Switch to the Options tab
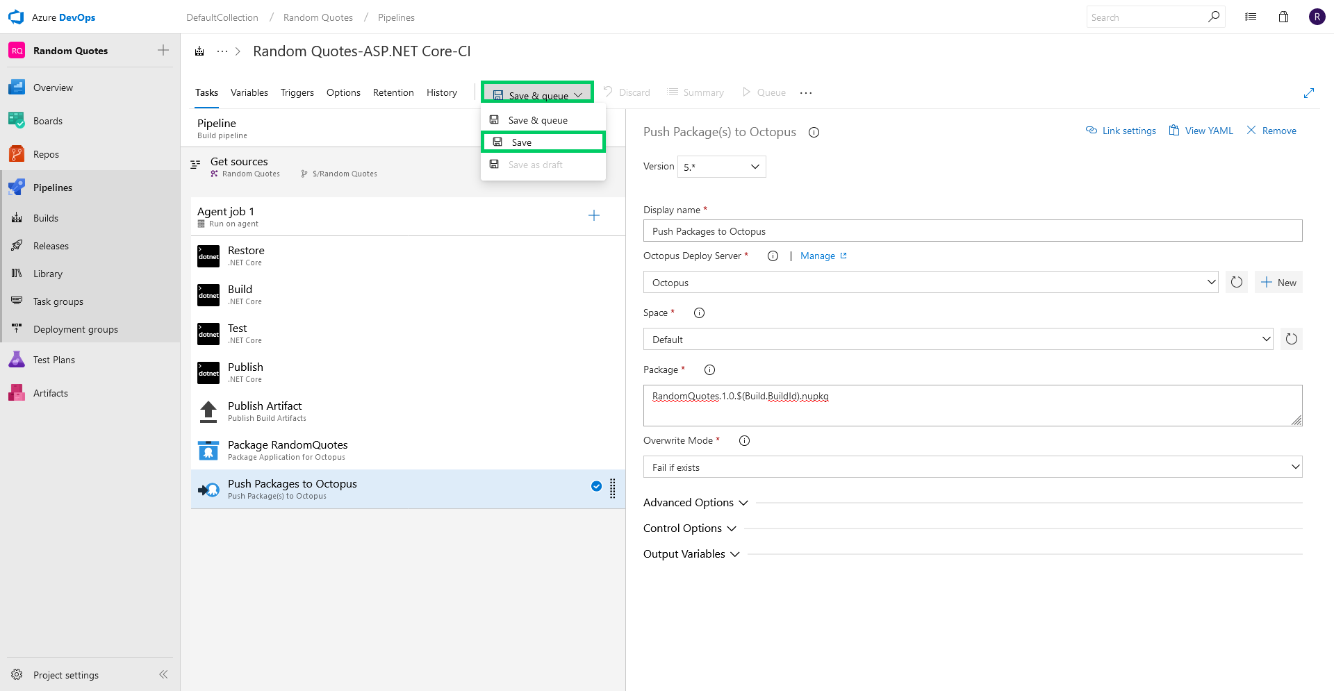The height and width of the screenshot is (691, 1334). coord(343,92)
